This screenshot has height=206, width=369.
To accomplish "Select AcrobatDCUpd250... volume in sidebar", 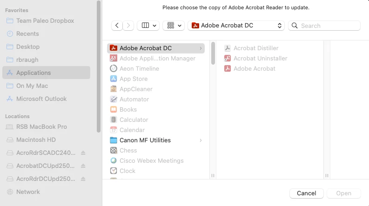I will (x=46, y=166).
